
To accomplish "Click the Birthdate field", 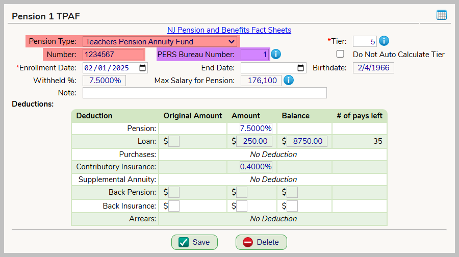I will click(x=373, y=68).
